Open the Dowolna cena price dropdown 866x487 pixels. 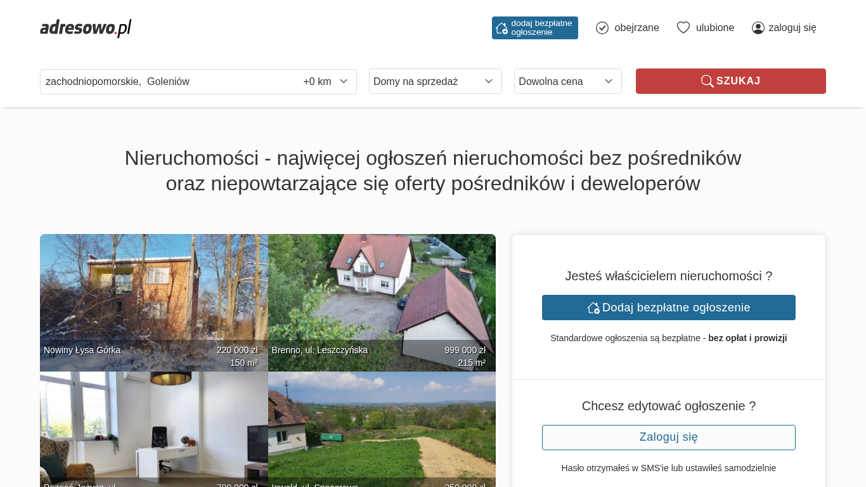click(x=567, y=81)
